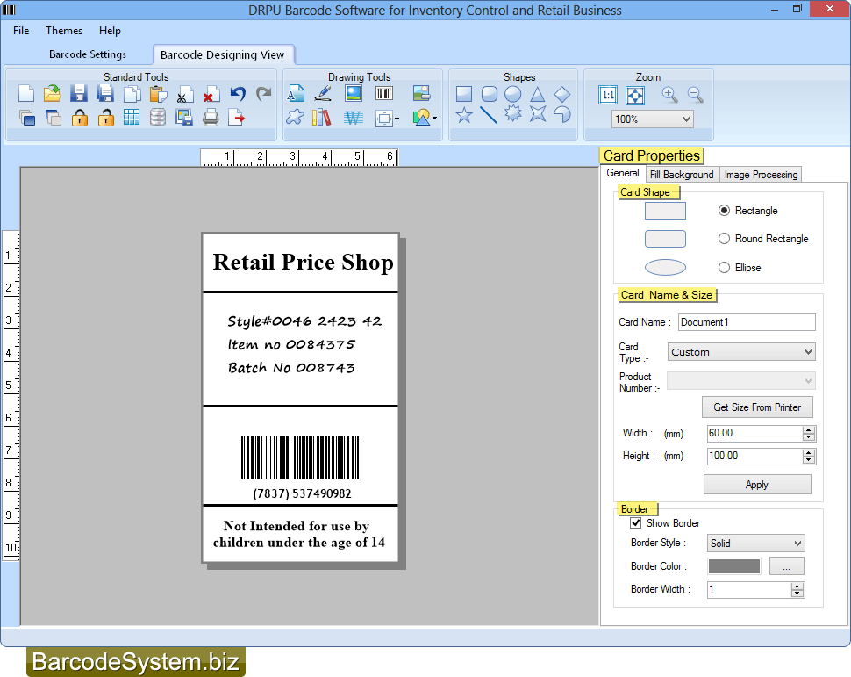Image resolution: width=851 pixels, height=677 pixels.
Task: Send the object to back
Action: [53, 118]
